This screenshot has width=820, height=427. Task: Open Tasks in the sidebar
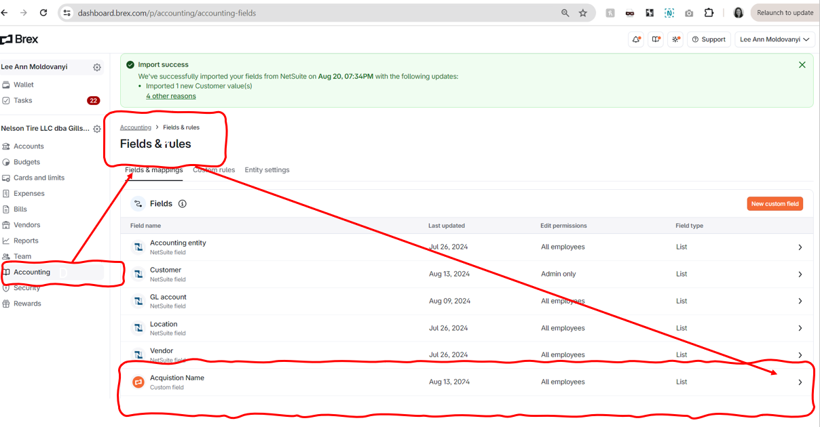[x=23, y=100]
